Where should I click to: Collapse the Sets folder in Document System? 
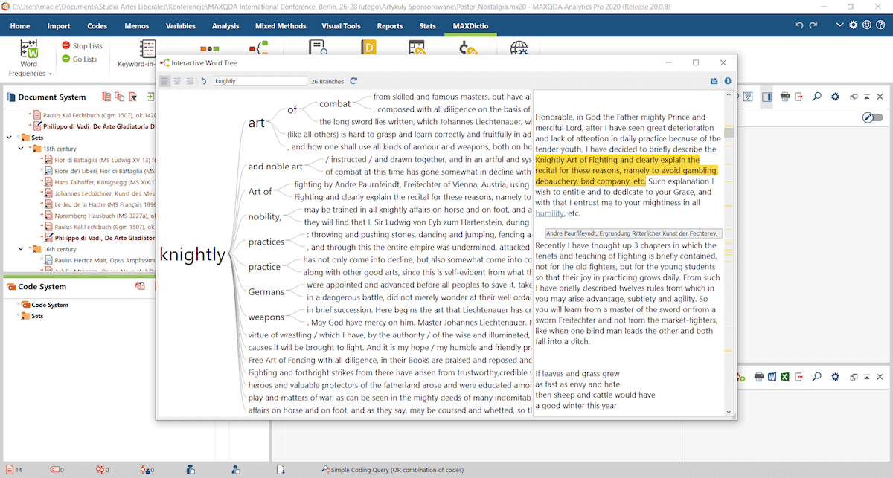click(10, 138)
